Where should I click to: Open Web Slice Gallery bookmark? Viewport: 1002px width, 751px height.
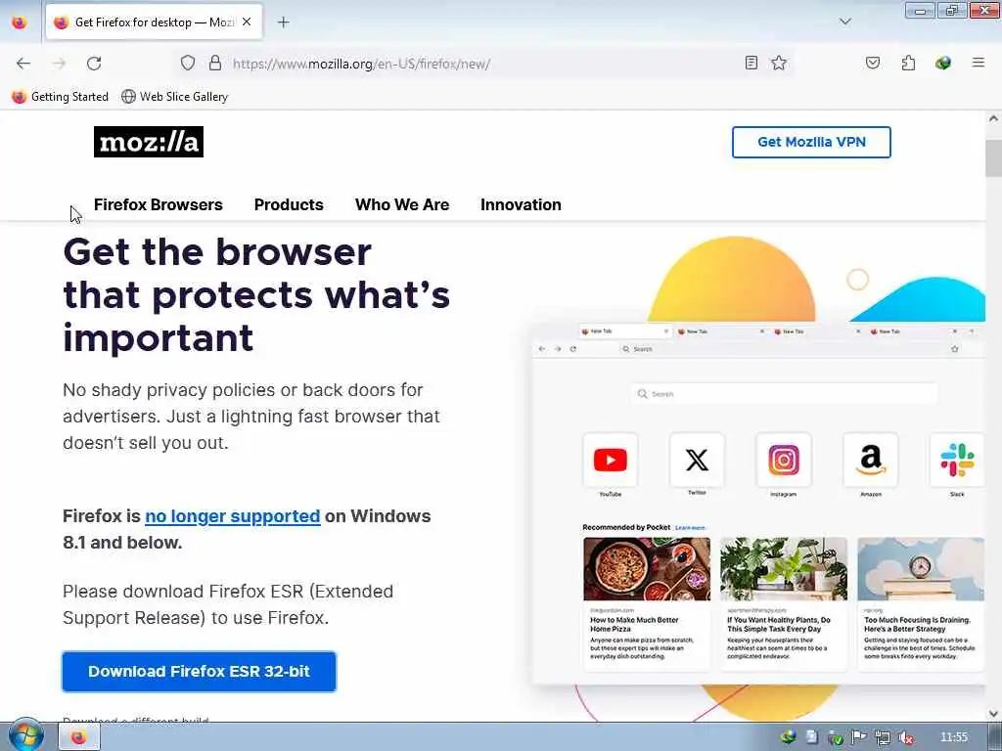[175, 97]
